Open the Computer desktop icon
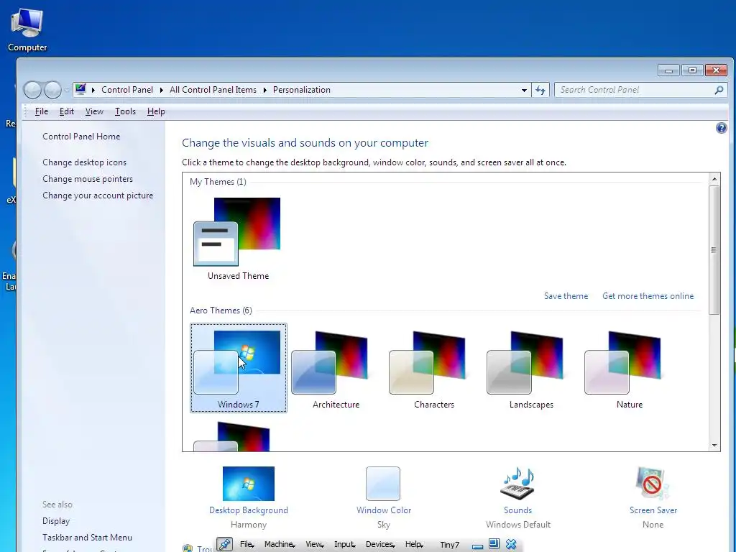The image size is (736, 552). pos(27,29)
